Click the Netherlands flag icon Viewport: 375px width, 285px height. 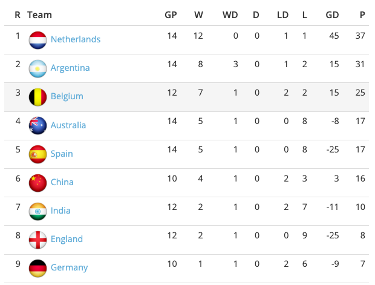[x=38, y=40]
